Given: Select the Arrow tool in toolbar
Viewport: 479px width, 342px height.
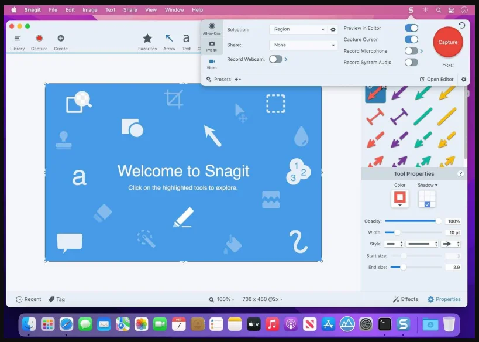Looking at the screenshot, I should pyautogui.click(x=169, y=43).
